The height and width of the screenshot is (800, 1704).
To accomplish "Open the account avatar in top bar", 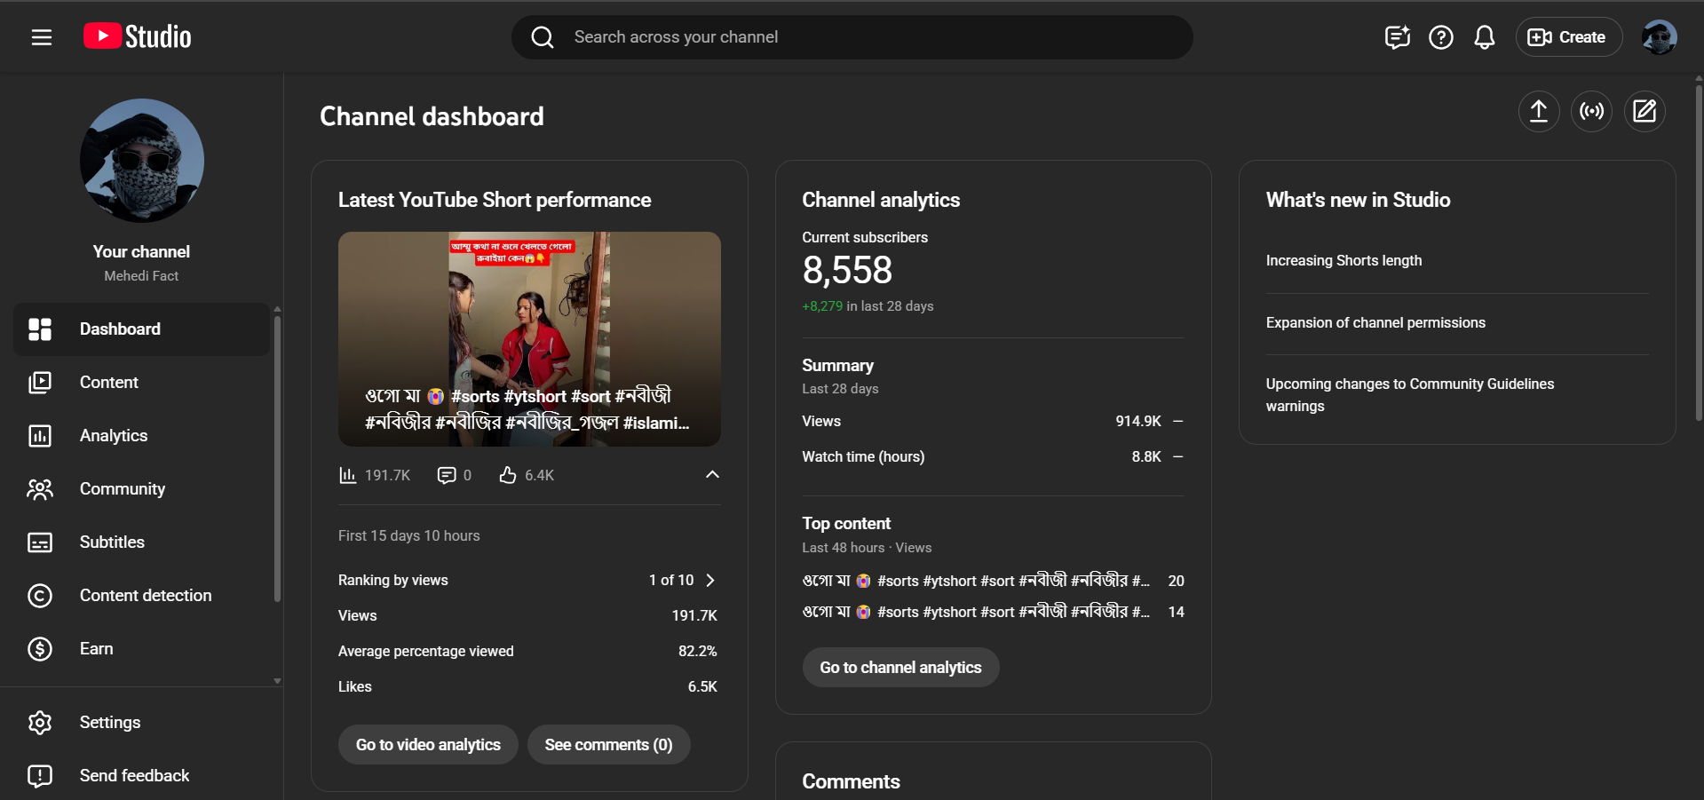I will pyautogui.click(x=1658, y=37).
